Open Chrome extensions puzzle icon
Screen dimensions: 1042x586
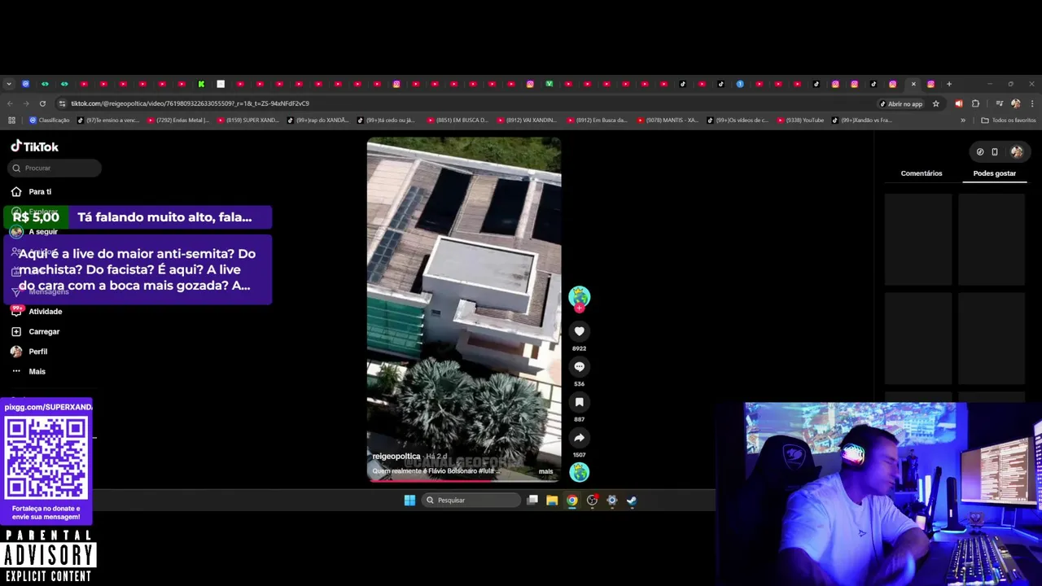(975, 103)
